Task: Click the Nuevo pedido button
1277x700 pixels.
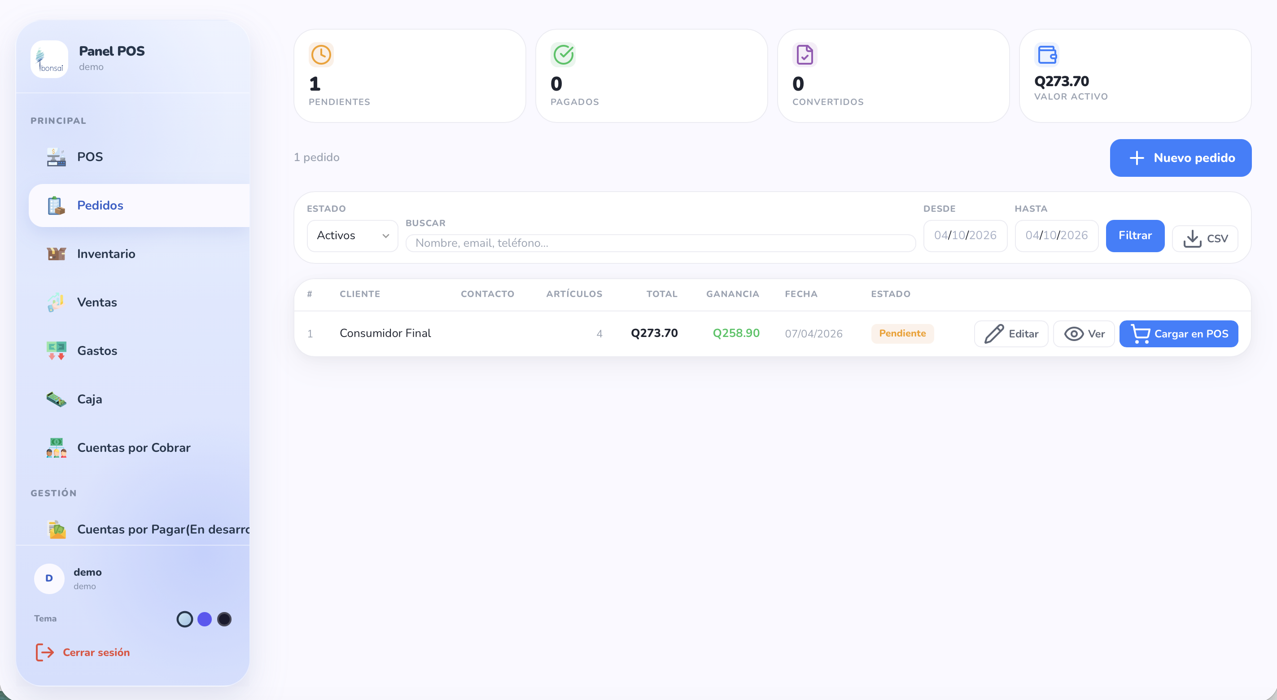Action: point(1180,157)
